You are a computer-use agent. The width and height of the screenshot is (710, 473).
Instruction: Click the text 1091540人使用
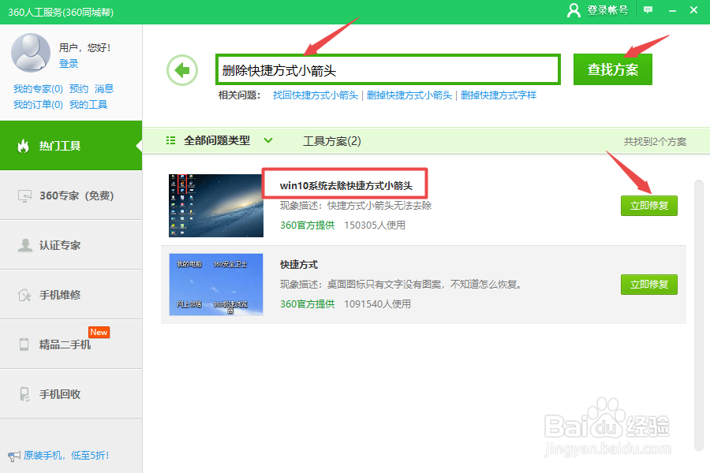(377, 304)
